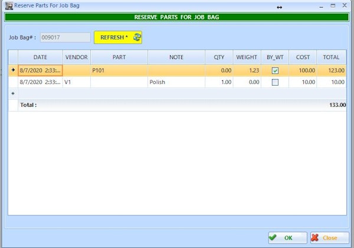Click the red X icon on Close
The height and width of the screenshot is (248, 354).
point(316,238)
